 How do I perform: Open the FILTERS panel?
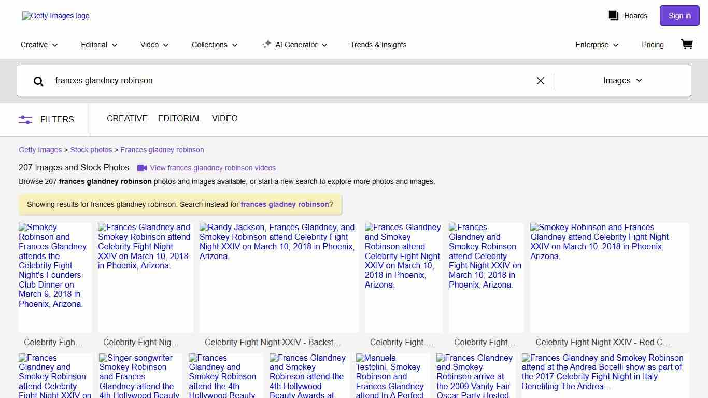[x=47, y=119]
